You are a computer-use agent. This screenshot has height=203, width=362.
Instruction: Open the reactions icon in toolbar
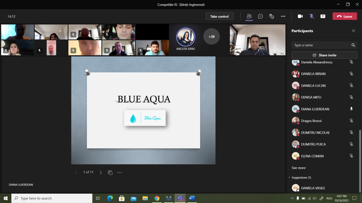pos(271,16)
